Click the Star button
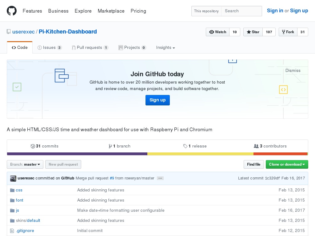The image size is (315, 236). point(253,32)
